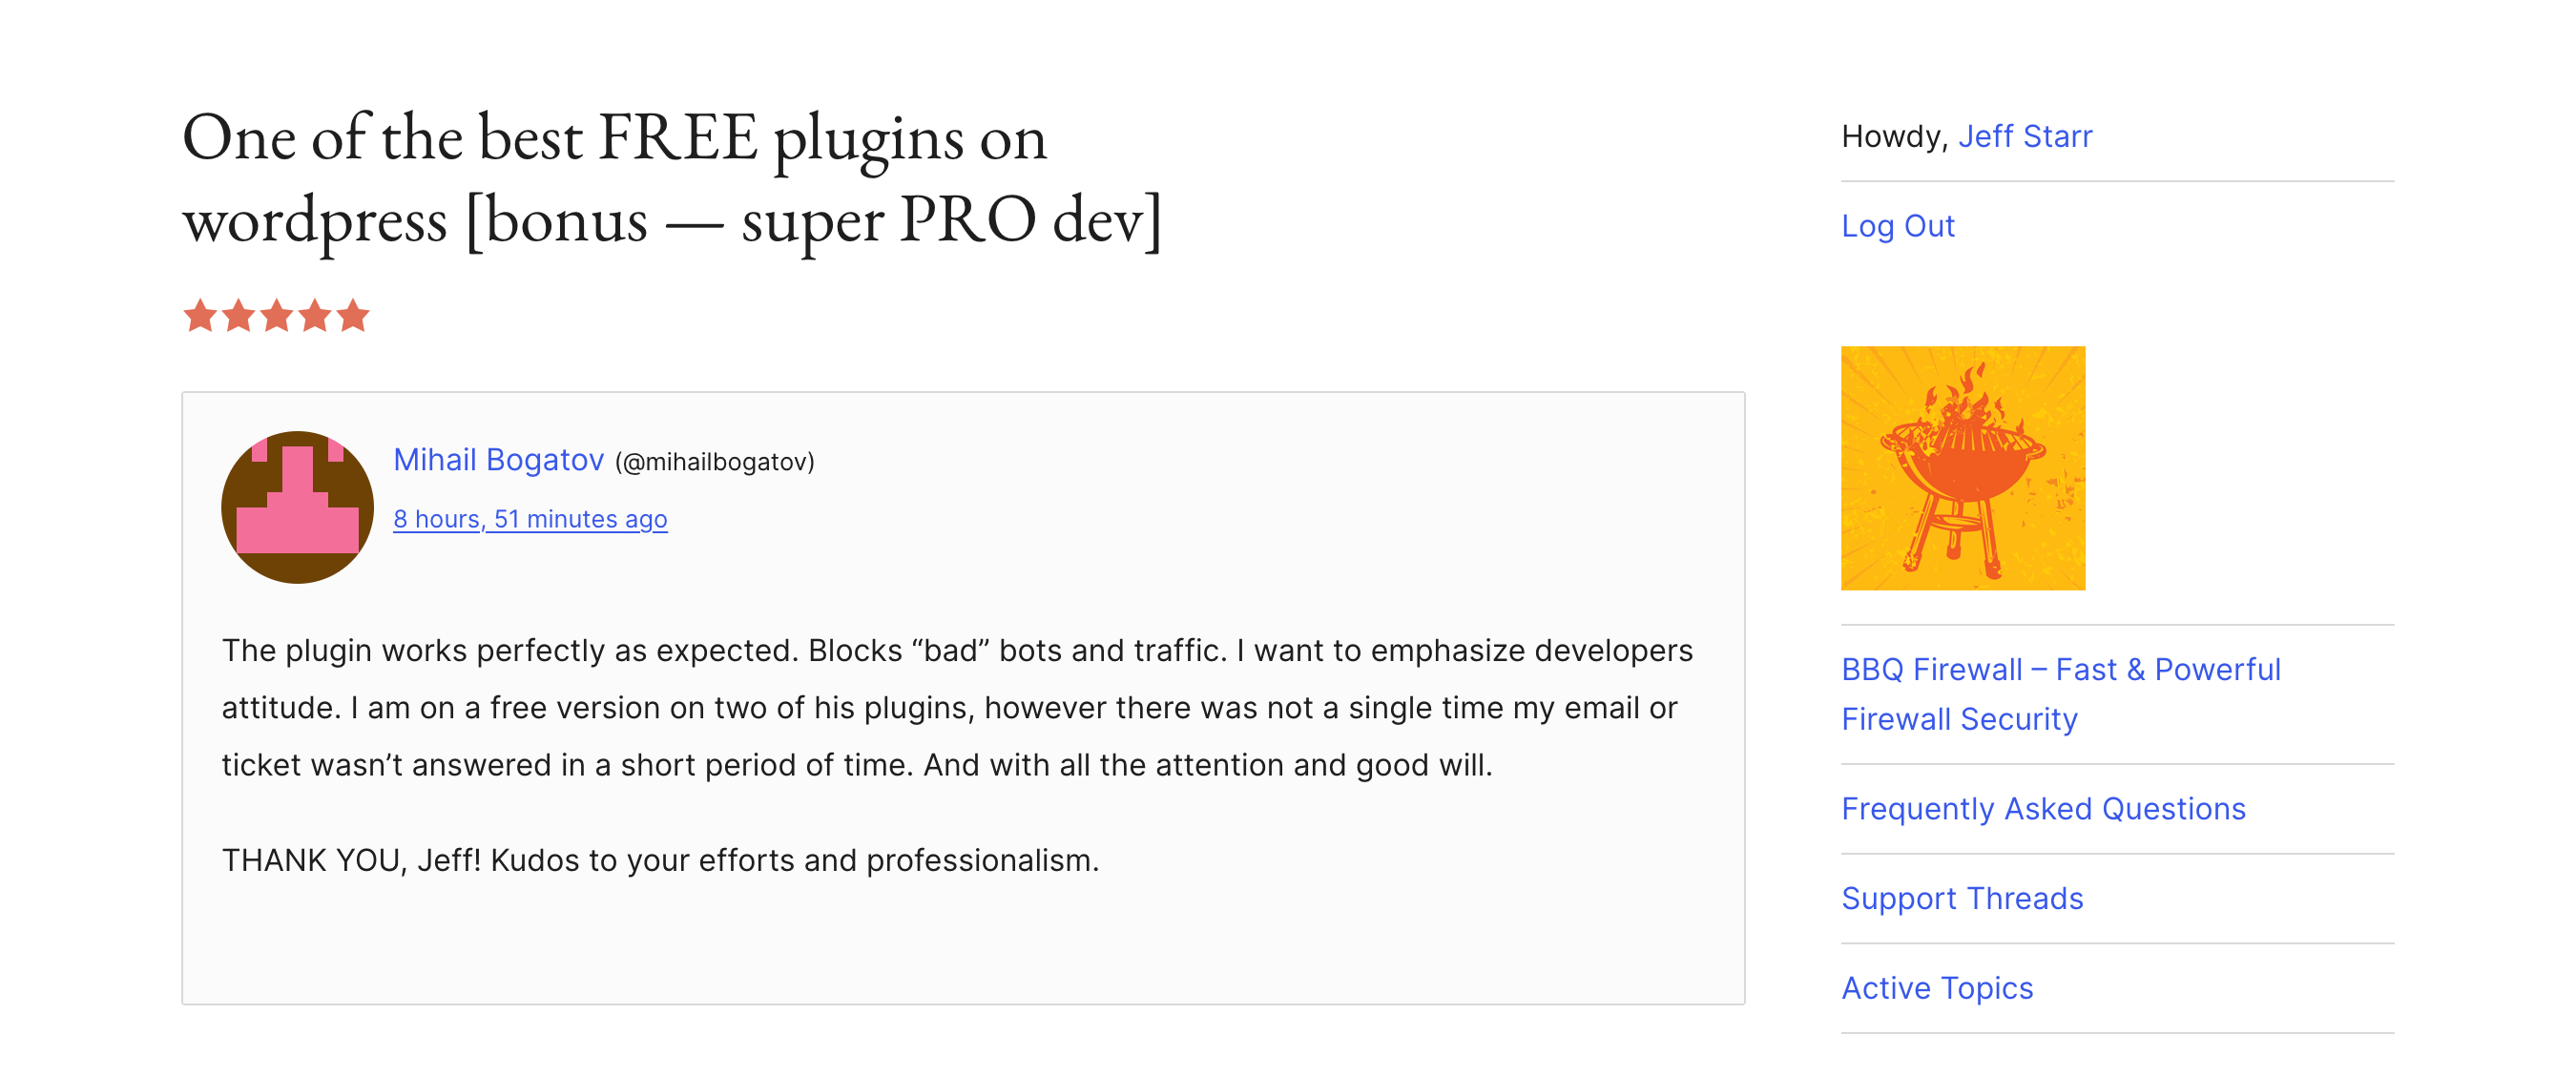Click Mihail Bogatov's pixel avatar image
This screenshot has height=1076, width=2576.
click(297, 507)
